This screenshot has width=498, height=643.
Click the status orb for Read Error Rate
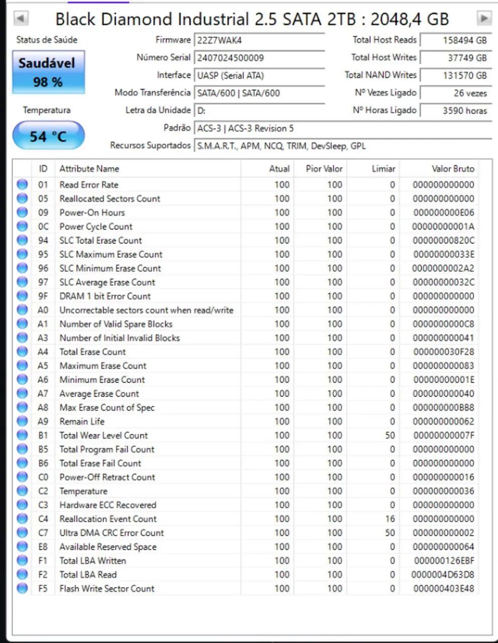point(22,184)
